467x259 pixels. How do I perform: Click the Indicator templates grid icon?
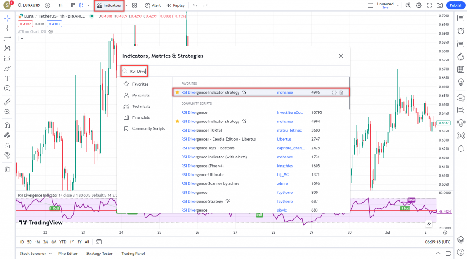[135, 5]
